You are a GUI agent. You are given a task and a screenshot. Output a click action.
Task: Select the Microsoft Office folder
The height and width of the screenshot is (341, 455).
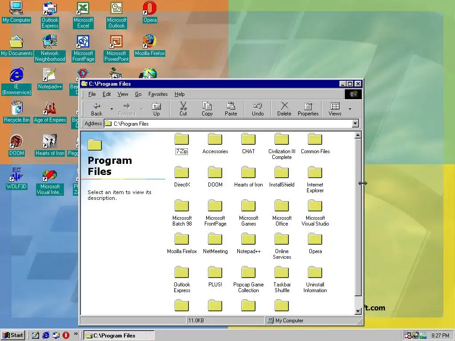pos(282,213)
